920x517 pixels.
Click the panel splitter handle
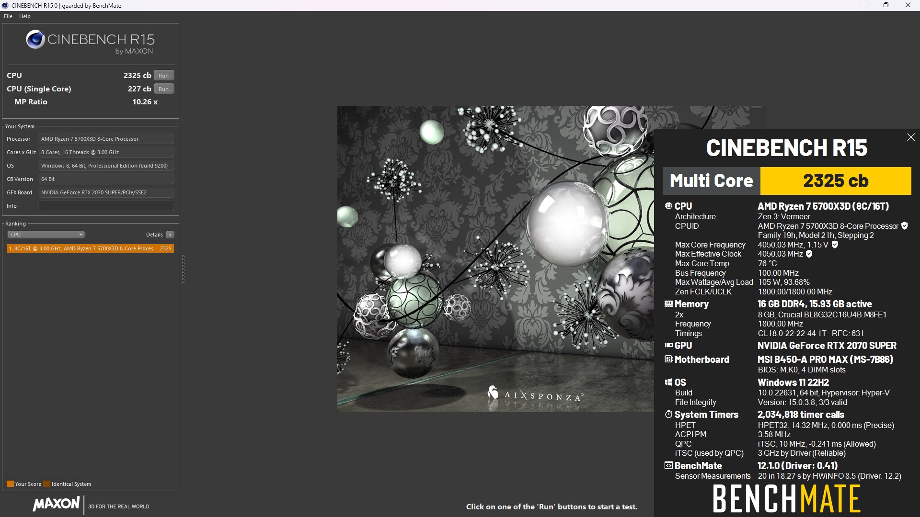[183, 269]
